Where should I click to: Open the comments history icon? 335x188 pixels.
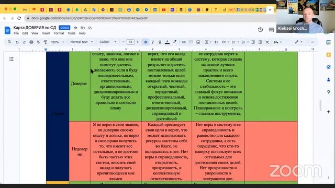271,30
